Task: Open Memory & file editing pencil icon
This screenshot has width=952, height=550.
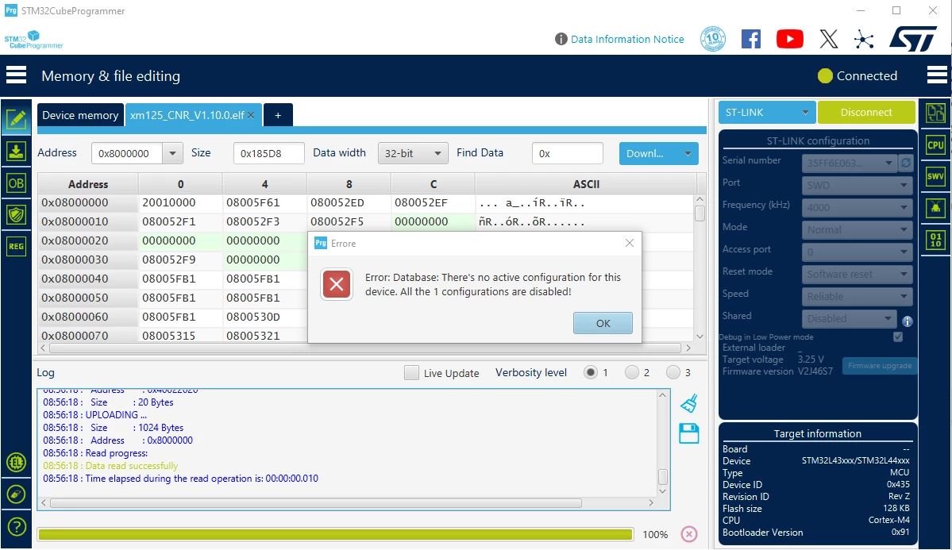Action: coord(17,119)
